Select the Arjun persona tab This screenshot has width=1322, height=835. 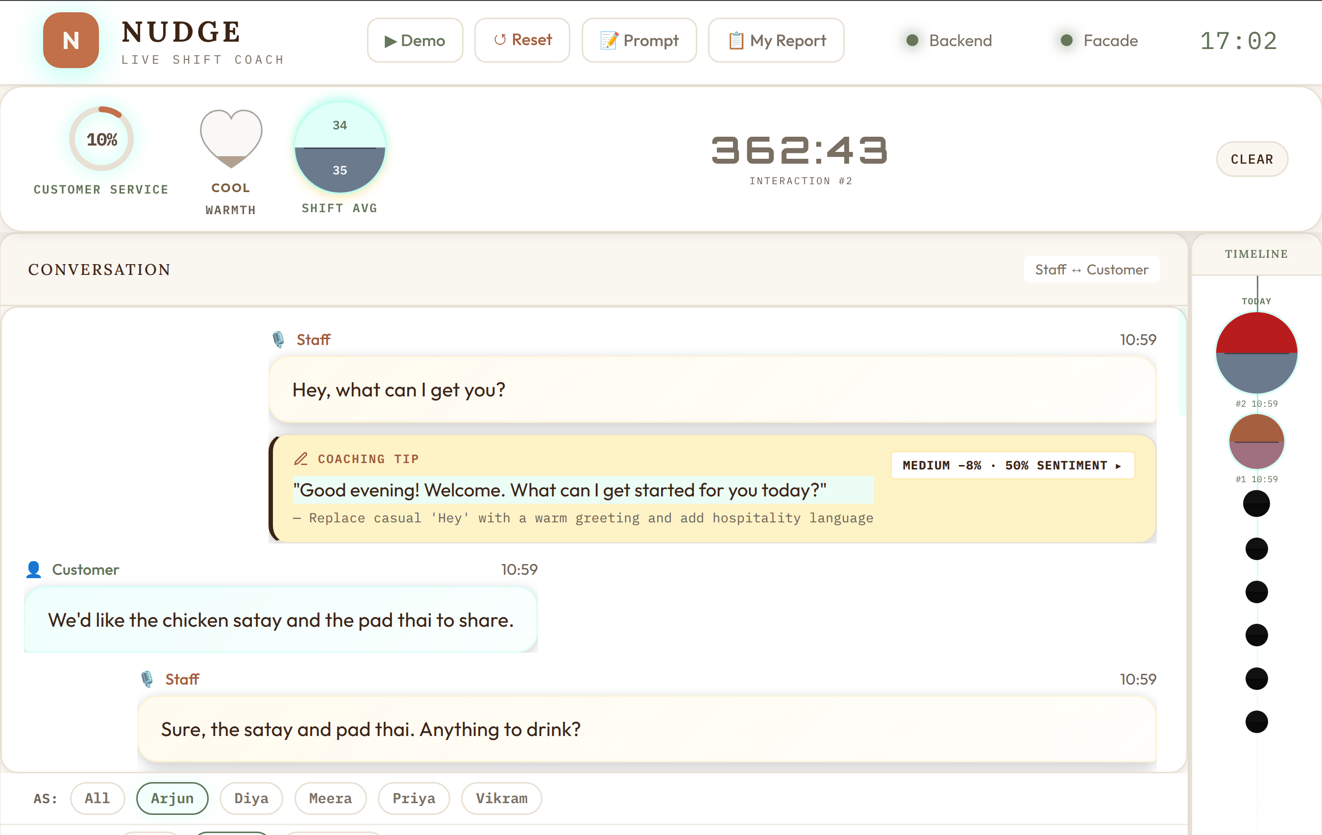click(x=172, y=798)
